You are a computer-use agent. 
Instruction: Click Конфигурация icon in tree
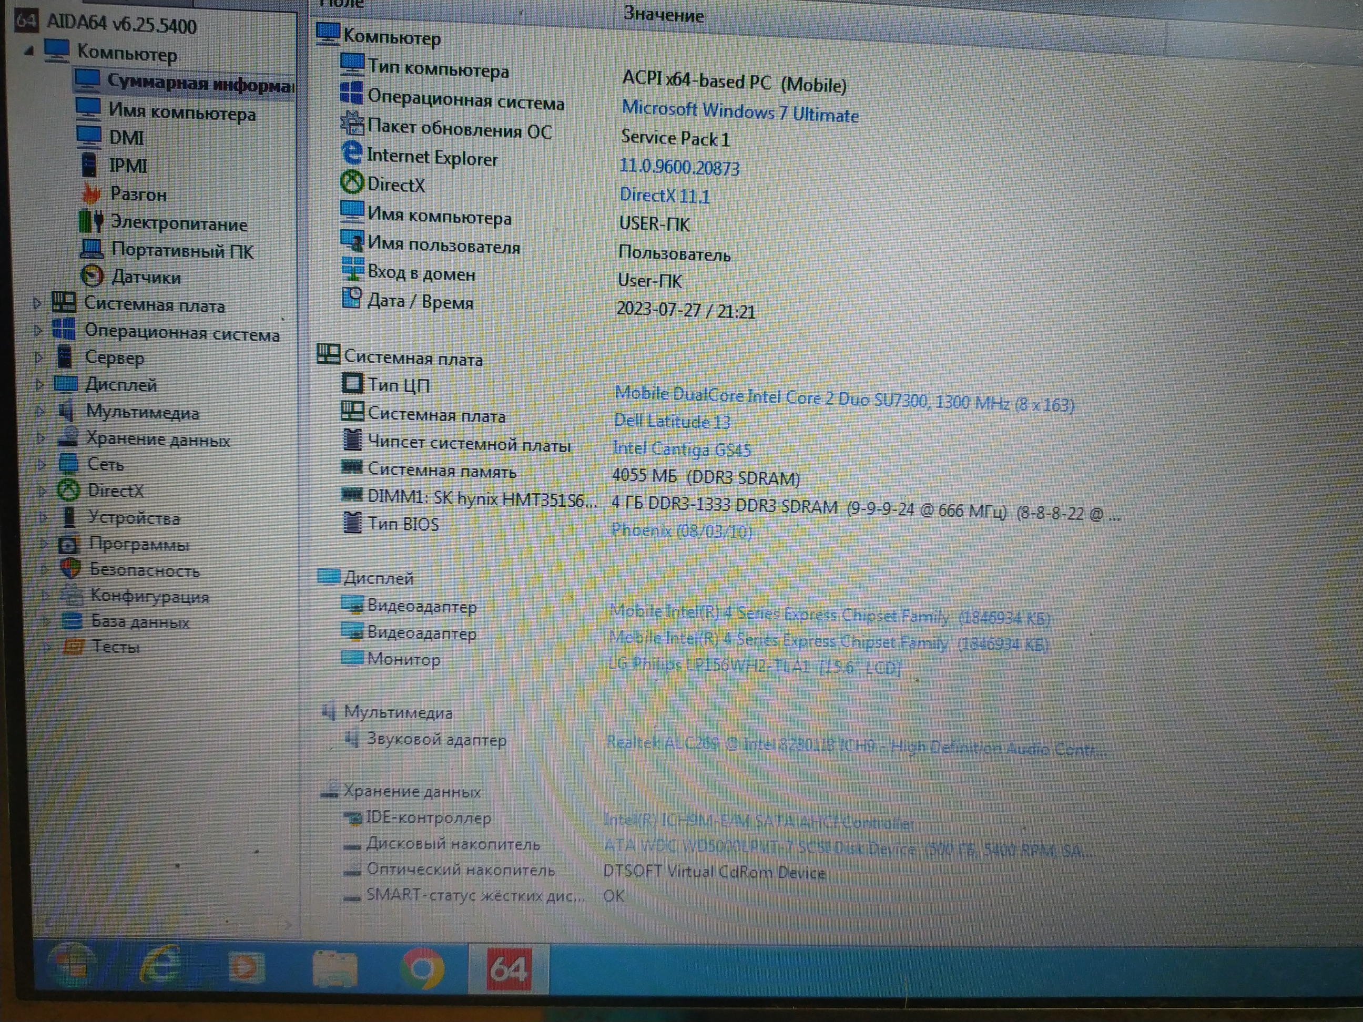point(72,595)
